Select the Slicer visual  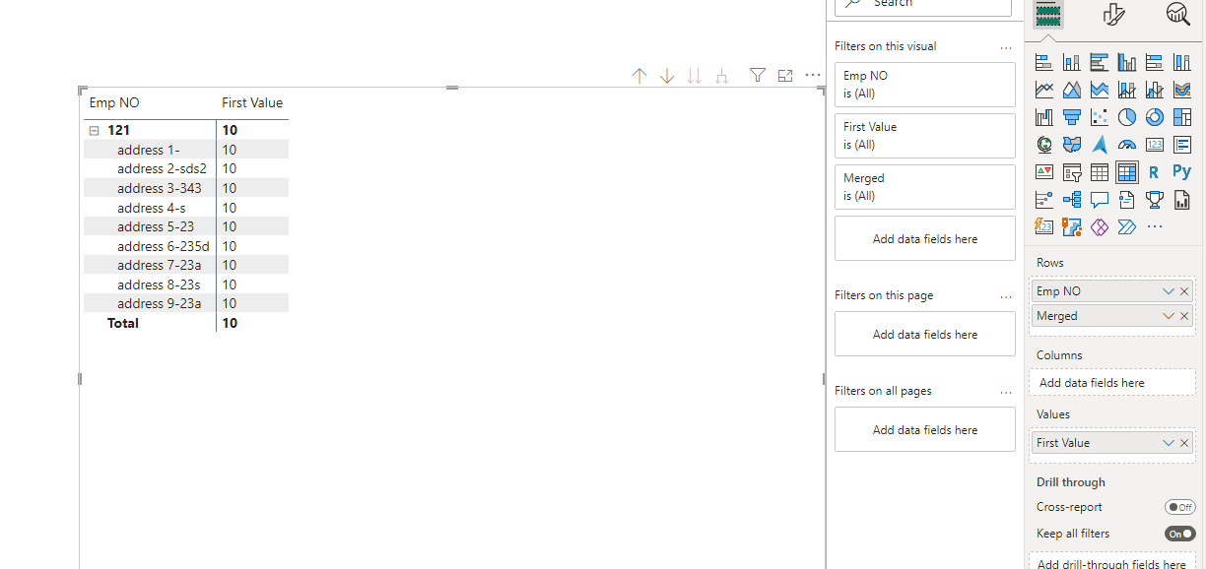[1072, 172]
